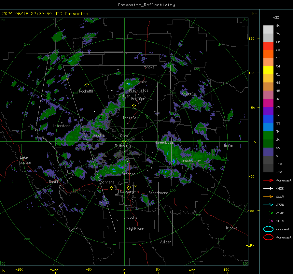Click the storm cell beside Lacombe

pos(129,83)
